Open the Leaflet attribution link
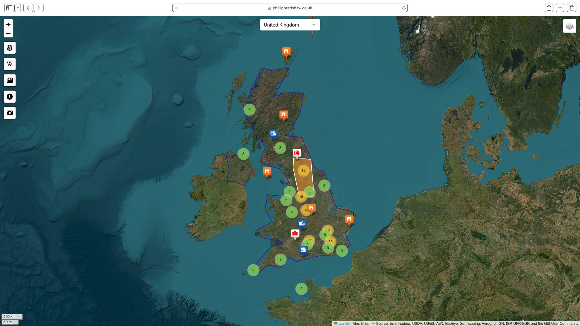This screenshot has height=326, width=580. [343, 324]
